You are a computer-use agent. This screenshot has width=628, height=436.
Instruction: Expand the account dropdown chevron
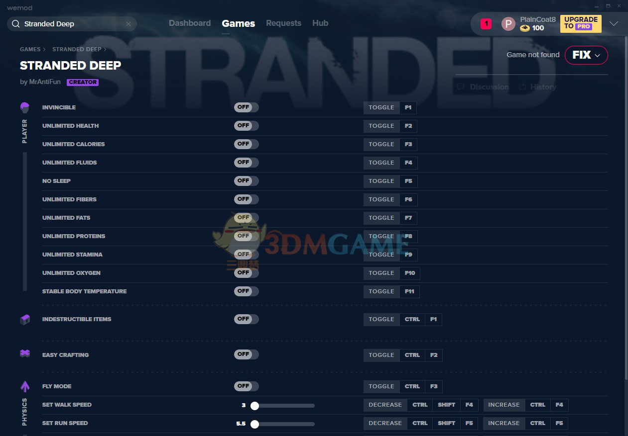tap(614, 23)
